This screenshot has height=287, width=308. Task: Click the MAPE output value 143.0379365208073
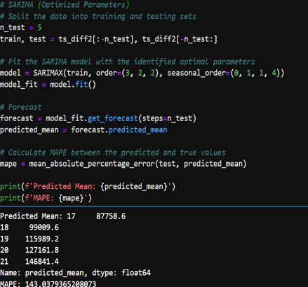(x=60, y=283)
